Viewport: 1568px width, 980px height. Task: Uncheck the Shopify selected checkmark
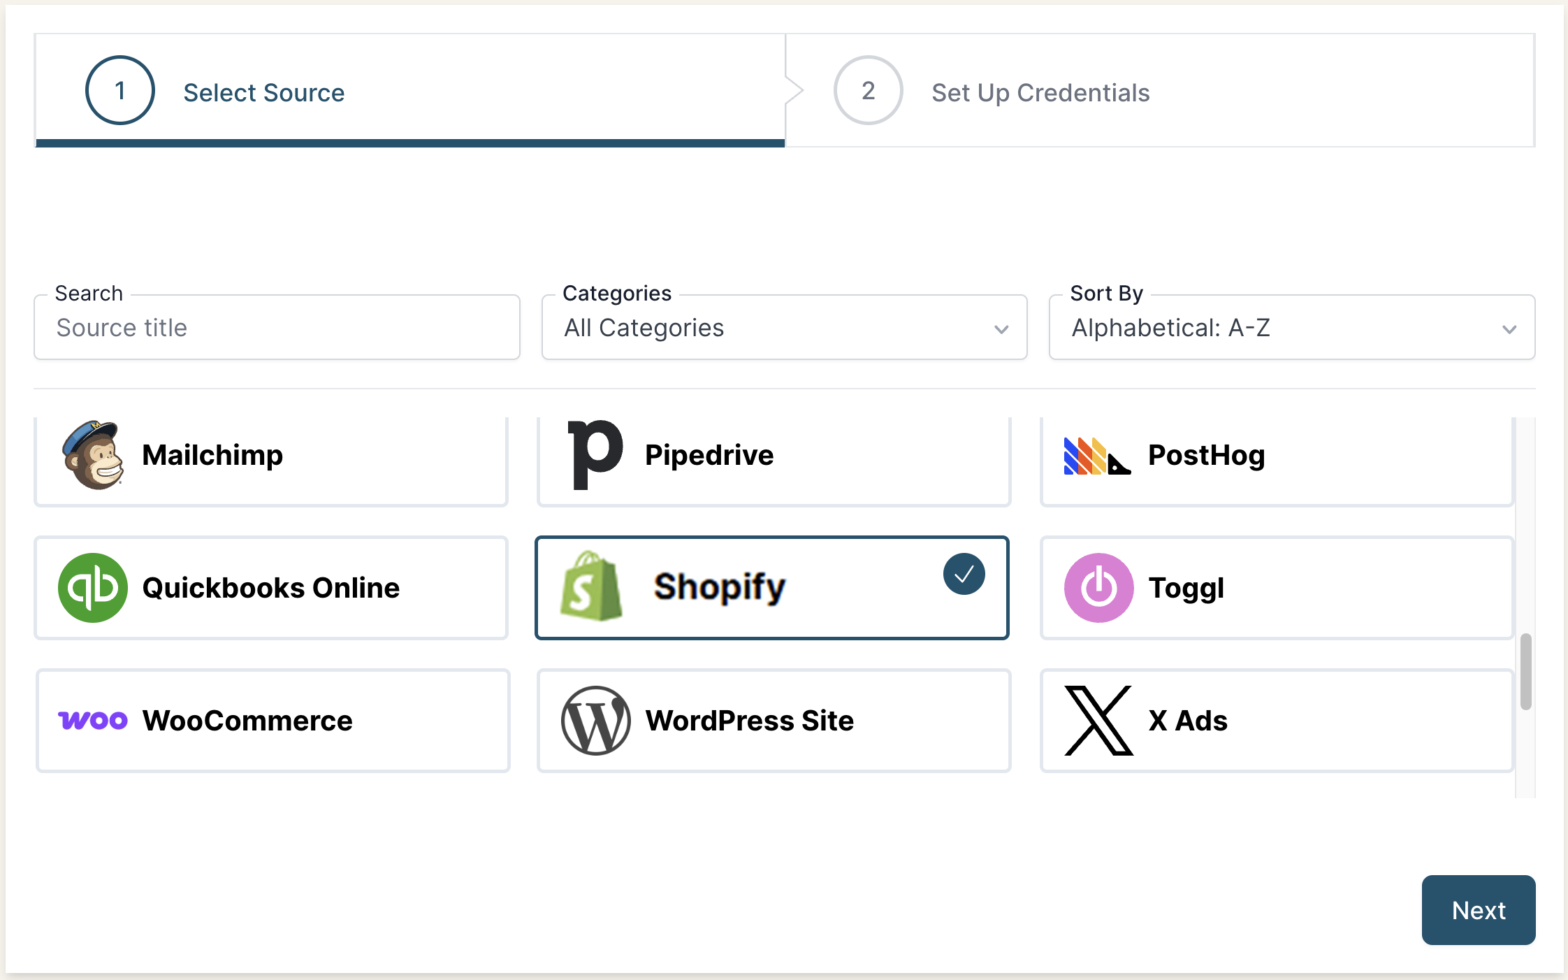tap(964, 574)
